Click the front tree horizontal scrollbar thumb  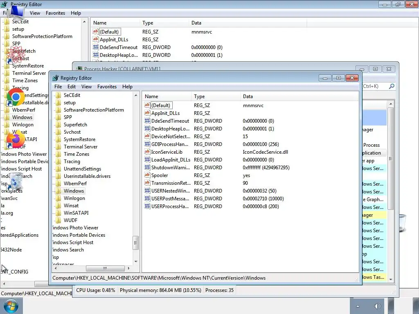coord(105,268)
